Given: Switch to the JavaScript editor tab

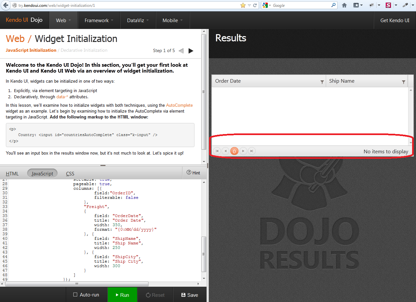Looking at the screenshot, I should click(x=42, y=173).
